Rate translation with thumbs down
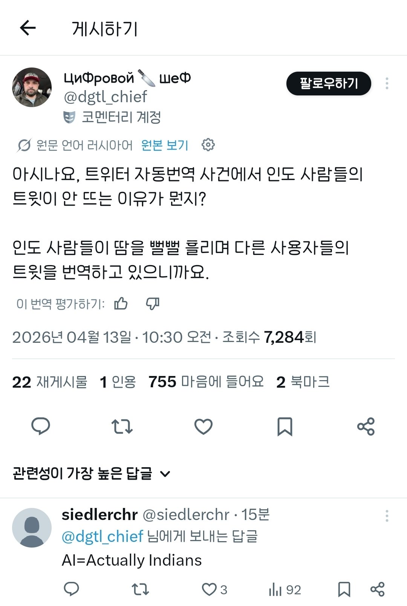This screenshot has height=606, width=407. (153, 303)
